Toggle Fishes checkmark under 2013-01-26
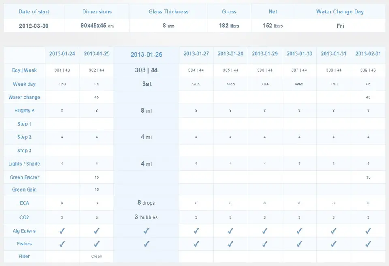The height and width of the screenshot is (266, 389). point(146,244)
